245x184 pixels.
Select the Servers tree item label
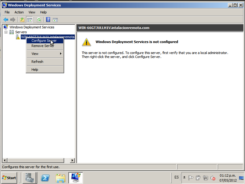(21, 32)
